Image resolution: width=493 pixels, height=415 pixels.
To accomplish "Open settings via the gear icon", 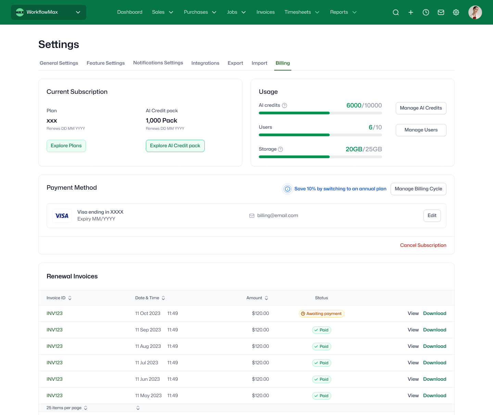I will (456, 12).
